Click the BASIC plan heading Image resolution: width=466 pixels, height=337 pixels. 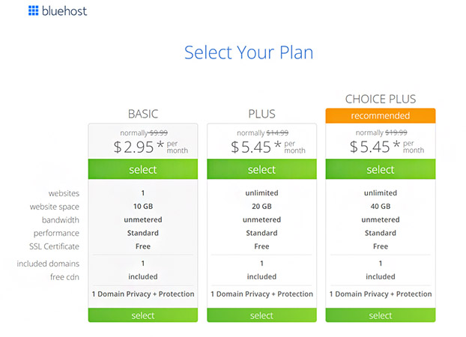coord(143,114)
